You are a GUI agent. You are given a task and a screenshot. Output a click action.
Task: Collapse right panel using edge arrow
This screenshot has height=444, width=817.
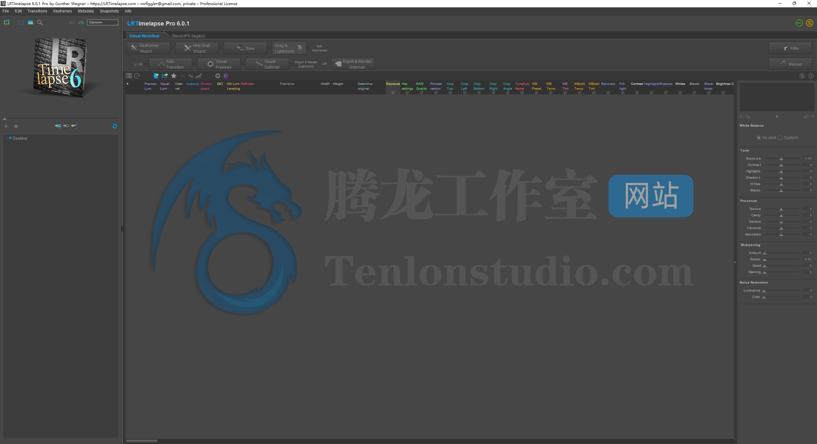point(735,262)
